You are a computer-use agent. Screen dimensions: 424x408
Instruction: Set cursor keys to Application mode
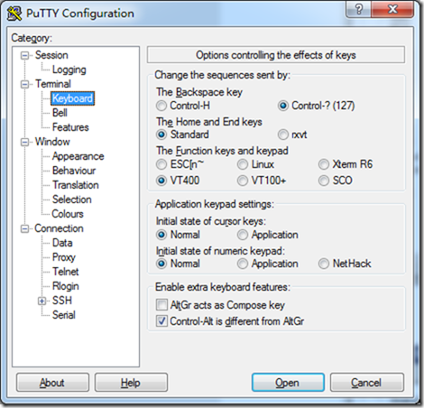click(x=268, y=235)
